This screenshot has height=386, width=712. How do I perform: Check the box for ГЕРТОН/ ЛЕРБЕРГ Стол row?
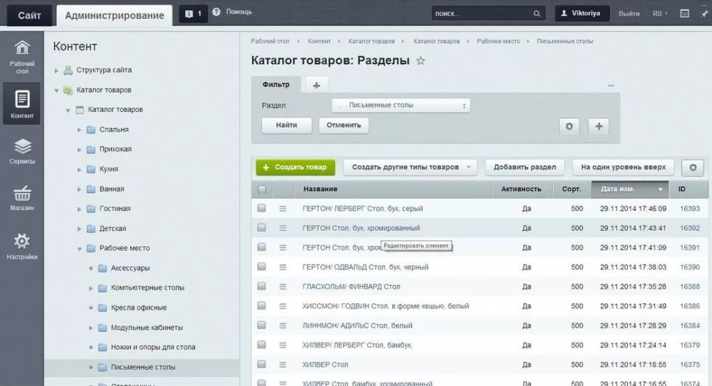tap(262, 208)
